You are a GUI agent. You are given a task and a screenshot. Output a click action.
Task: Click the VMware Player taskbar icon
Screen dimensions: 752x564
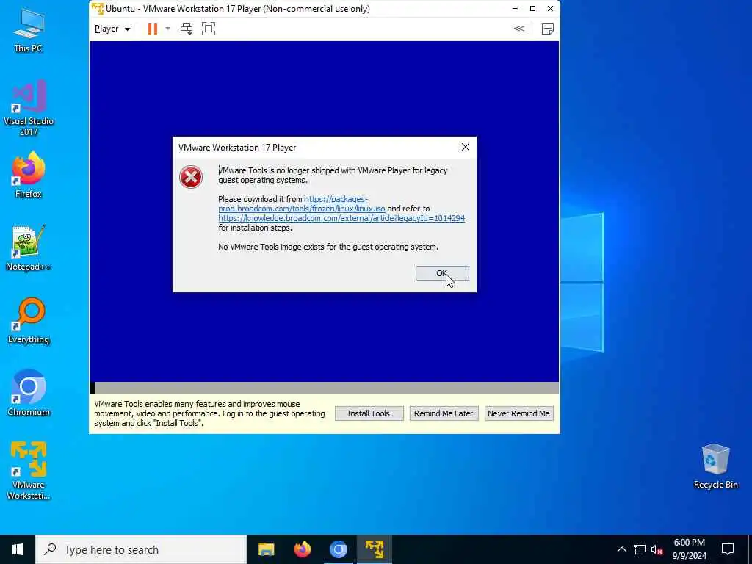coord(374,549)
